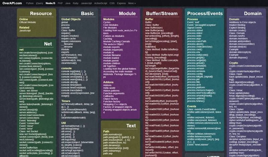Click socket.bufferSize in Net card
268x157 pixels.
coord(28,148)
